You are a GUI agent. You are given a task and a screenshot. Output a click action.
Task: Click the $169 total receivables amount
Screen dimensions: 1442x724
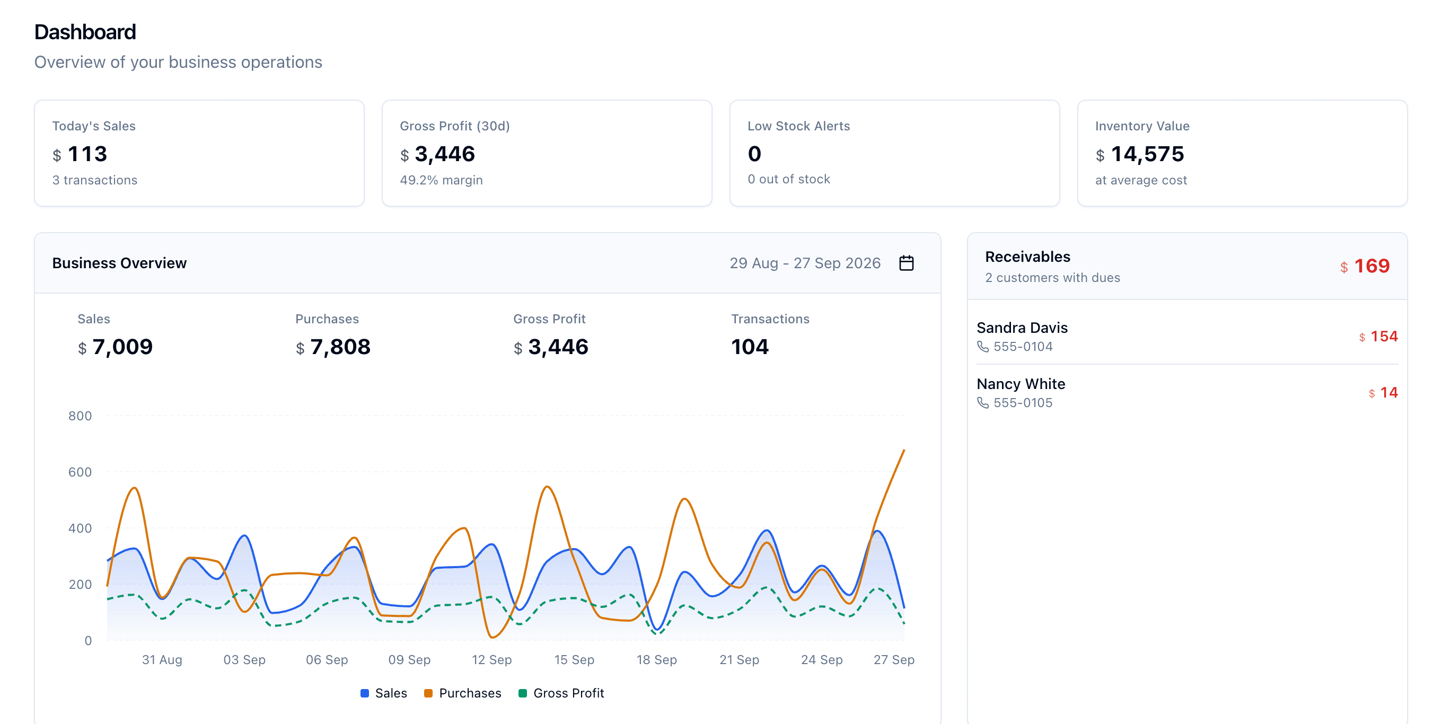(x=1364, y=266)
